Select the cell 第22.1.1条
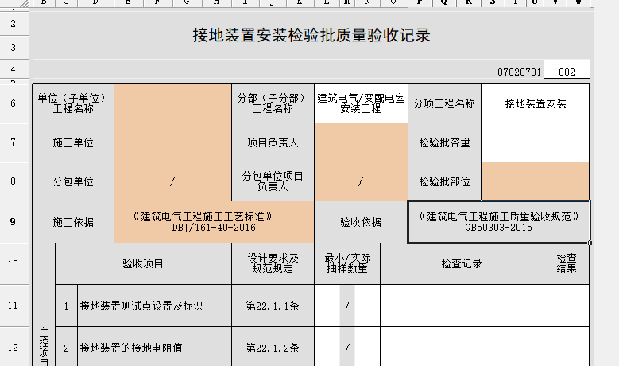This screenshot has width=619, height=366. point(273,306)
